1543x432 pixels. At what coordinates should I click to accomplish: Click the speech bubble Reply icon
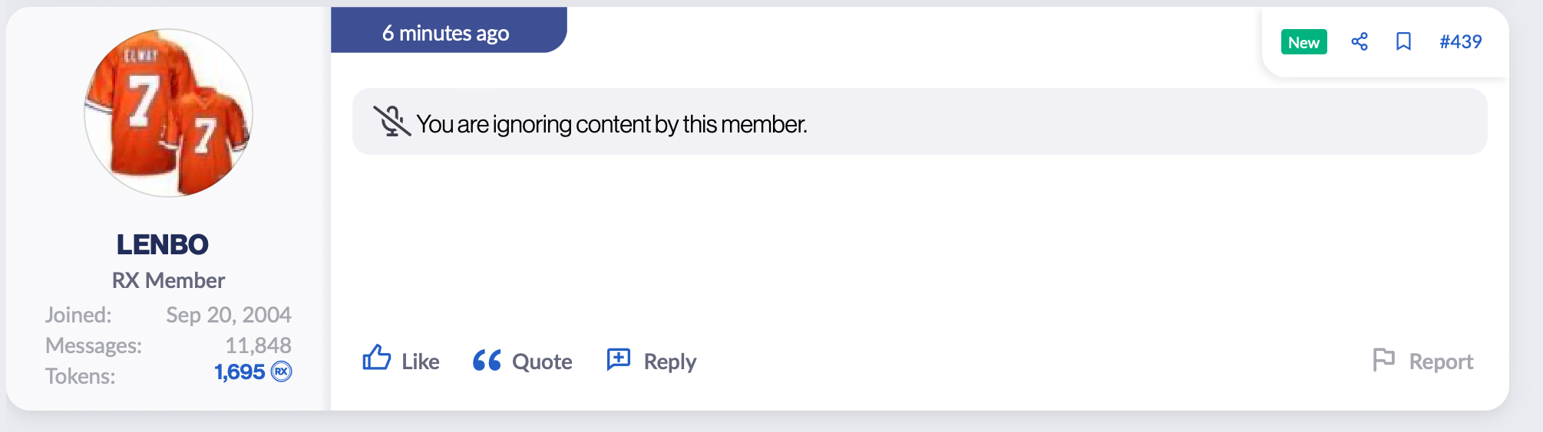coord(619,359)
